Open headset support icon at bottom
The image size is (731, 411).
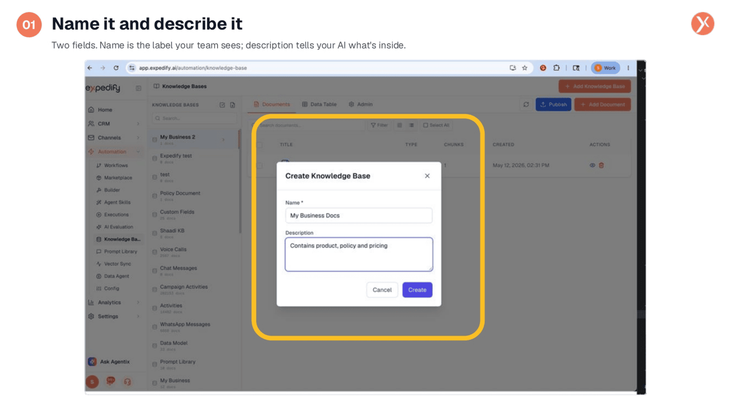coord(127,381)
